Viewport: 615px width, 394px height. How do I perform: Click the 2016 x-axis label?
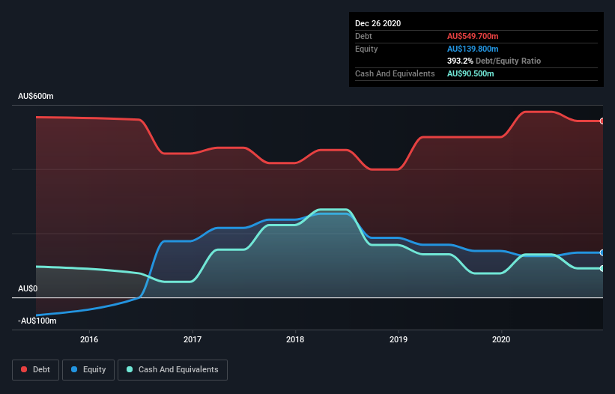click(89, 339)
